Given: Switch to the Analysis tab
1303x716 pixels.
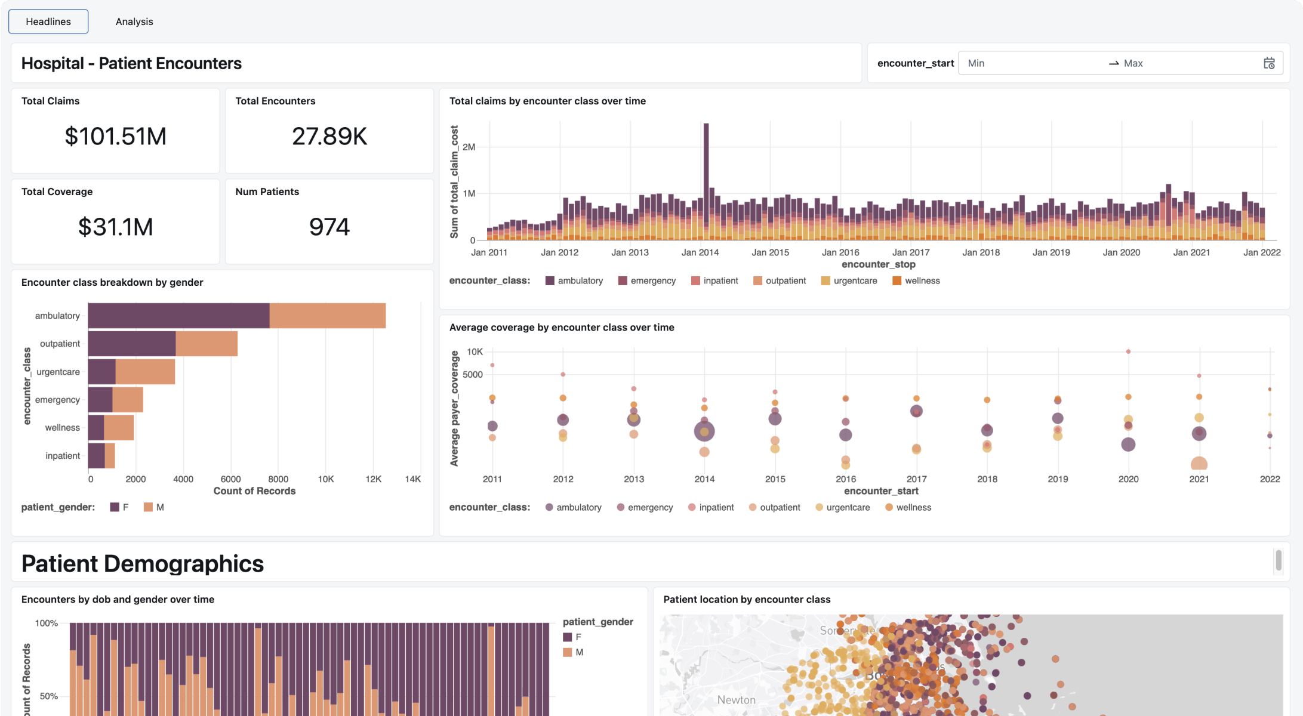Looking at the screenshot, I should point(134,21).
